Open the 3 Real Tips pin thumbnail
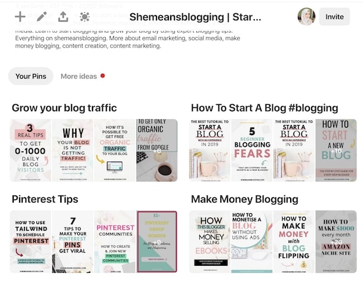363x286 pixels. point(30,150)
